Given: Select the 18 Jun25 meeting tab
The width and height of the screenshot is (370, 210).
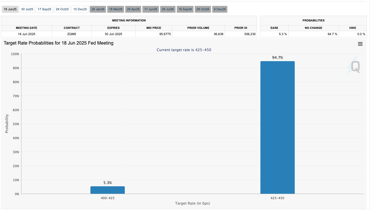Looking at the screenshot, I should 10,9.
